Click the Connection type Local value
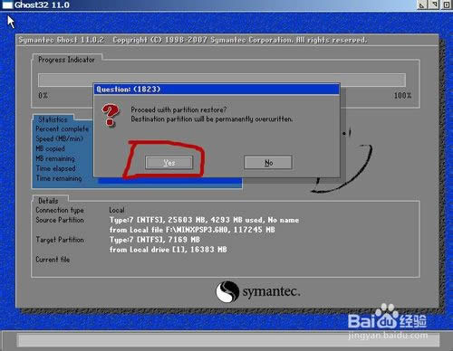 (117, 210)
